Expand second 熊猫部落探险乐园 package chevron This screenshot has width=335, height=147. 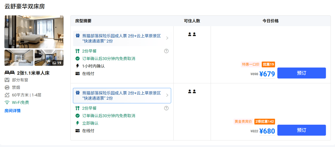tap(167, 95)
